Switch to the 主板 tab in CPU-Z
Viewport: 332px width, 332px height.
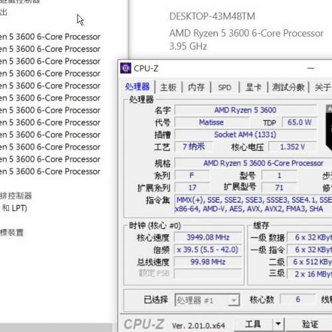click(x=168, y=87)
